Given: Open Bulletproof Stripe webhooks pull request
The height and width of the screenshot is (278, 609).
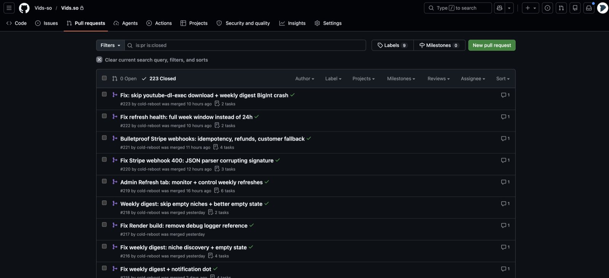Looking at the screenshot, I should click(212, 139).
